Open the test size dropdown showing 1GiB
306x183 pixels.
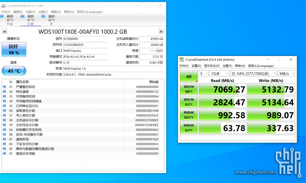coord(220,74)
